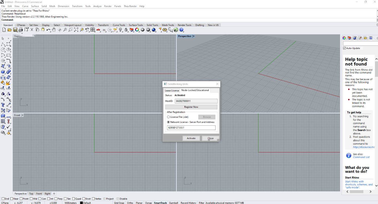Viewport: 378px width, 204px height.
Task: Click the Explode icon in left sidebar
Action: pyautogui.click(x=8, y=83)
